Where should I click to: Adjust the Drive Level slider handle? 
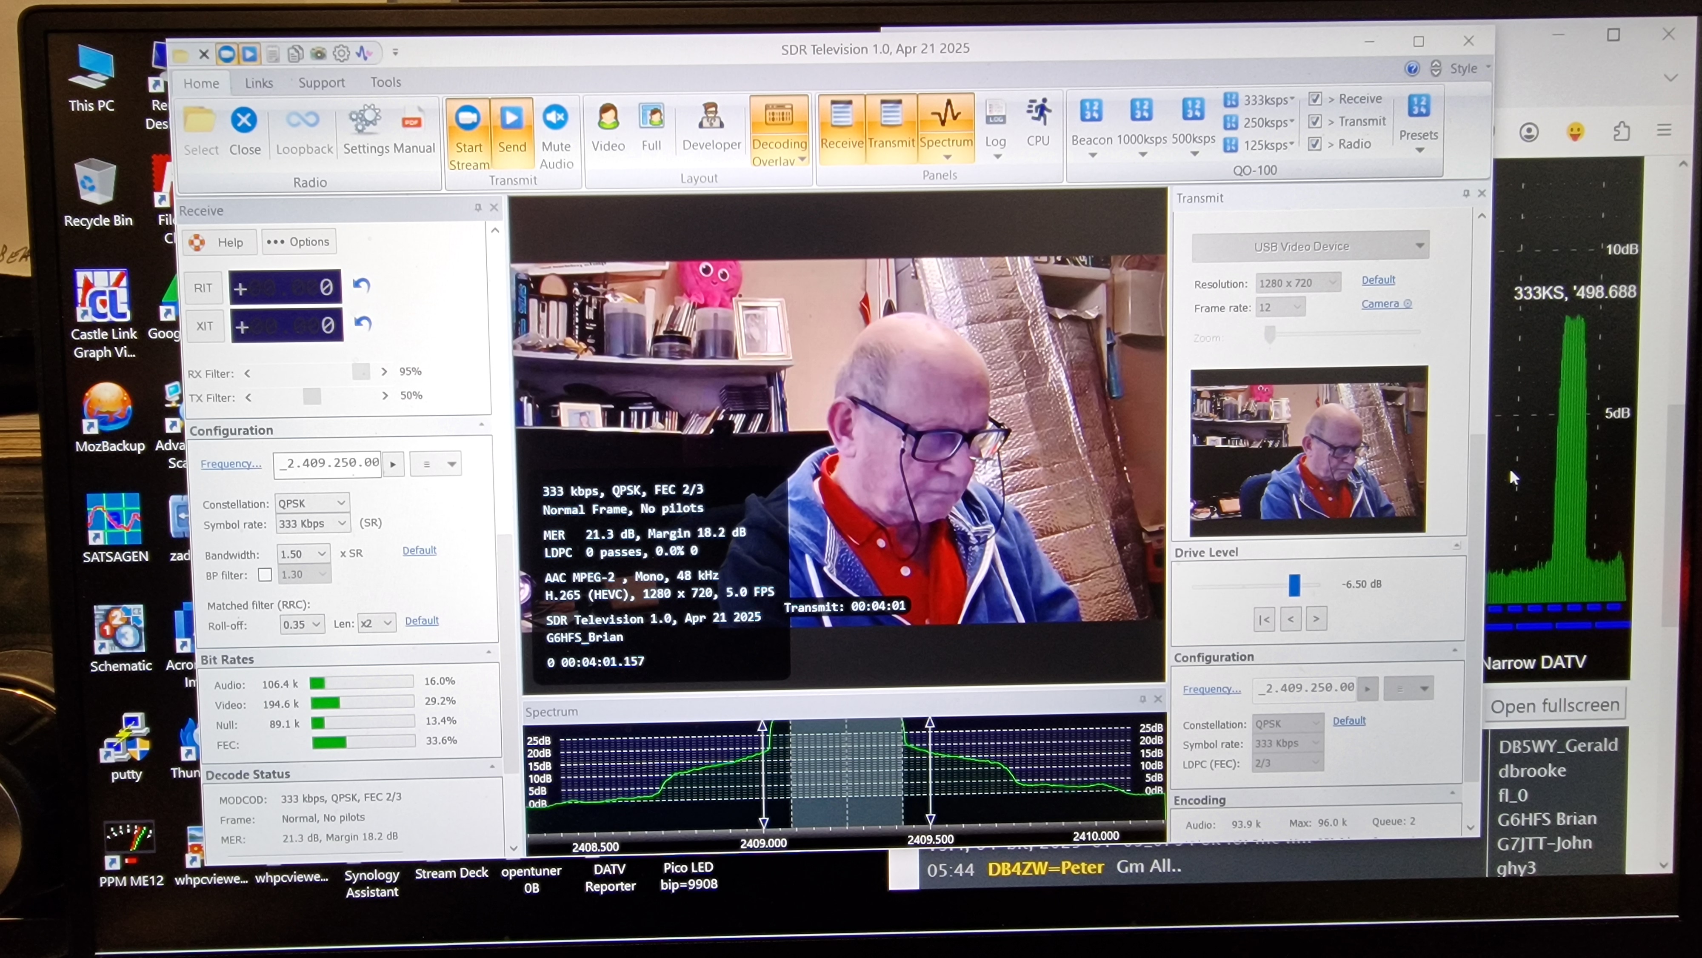click(1294, 584)
